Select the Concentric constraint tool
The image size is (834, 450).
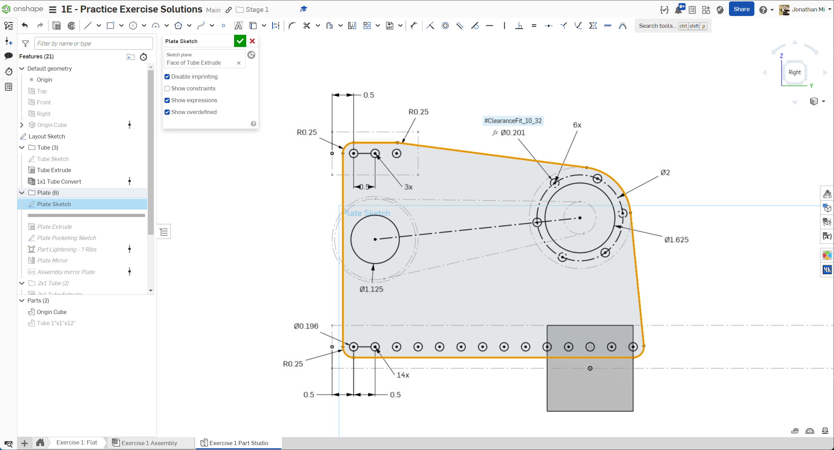tap(445, 25)
